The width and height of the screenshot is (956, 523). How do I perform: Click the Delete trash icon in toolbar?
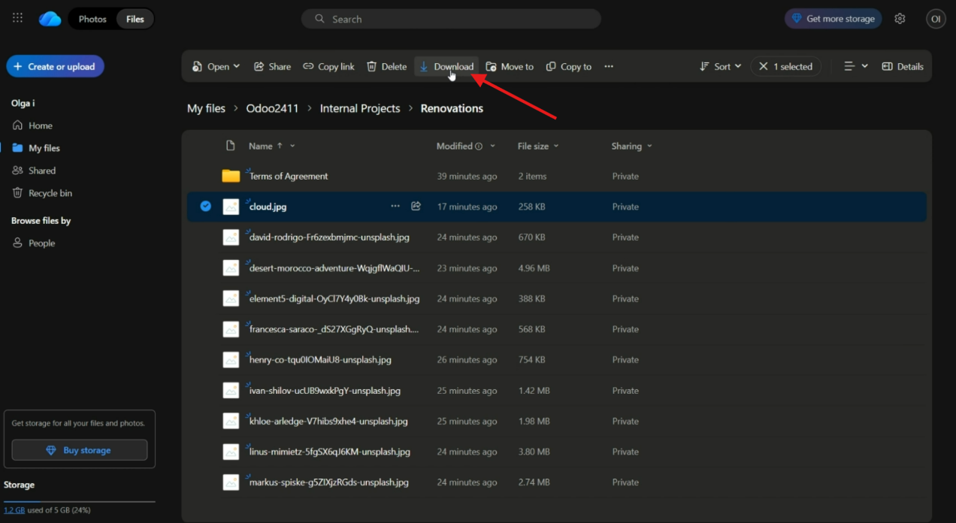click(x=386, y=67)
